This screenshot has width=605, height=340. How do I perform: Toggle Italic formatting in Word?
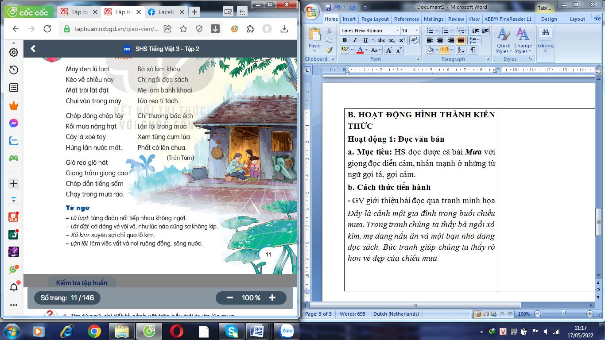coord(354,40)
